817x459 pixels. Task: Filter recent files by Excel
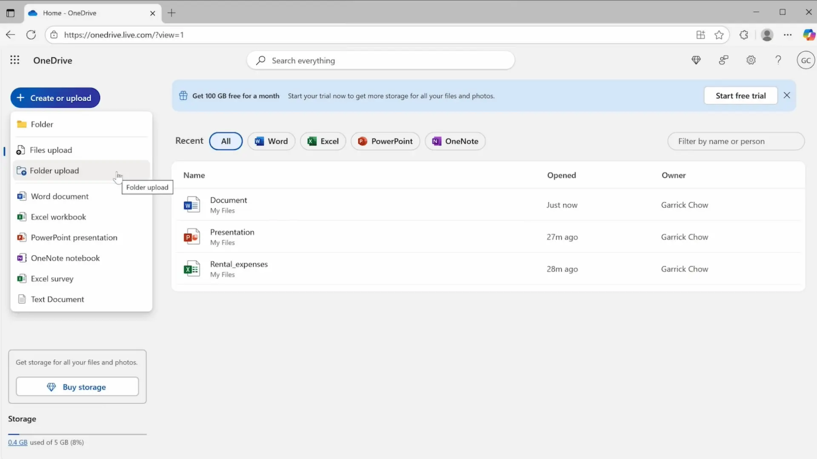[323, 141]
